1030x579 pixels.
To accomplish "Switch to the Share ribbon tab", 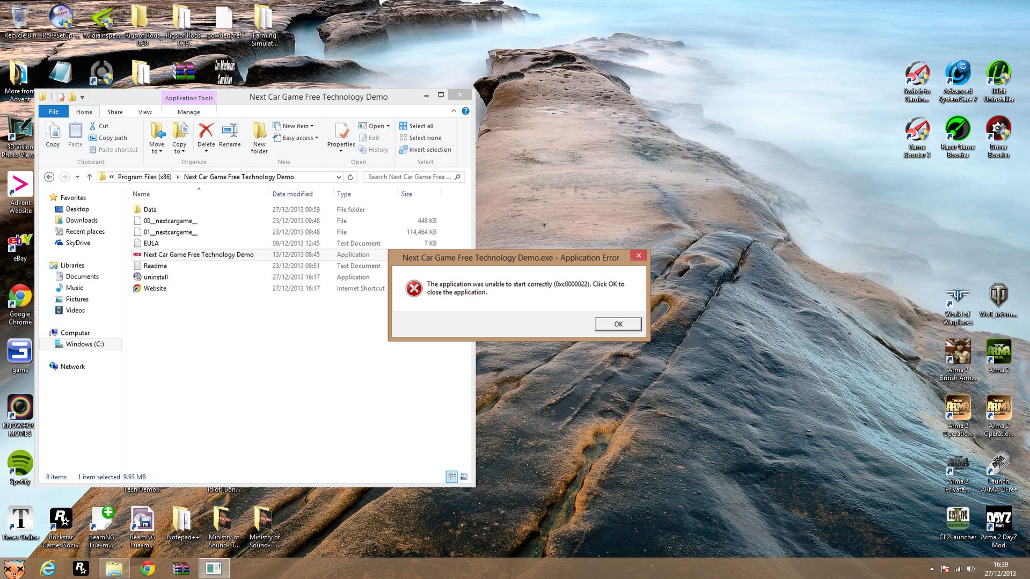I will [x=115, y=112].
